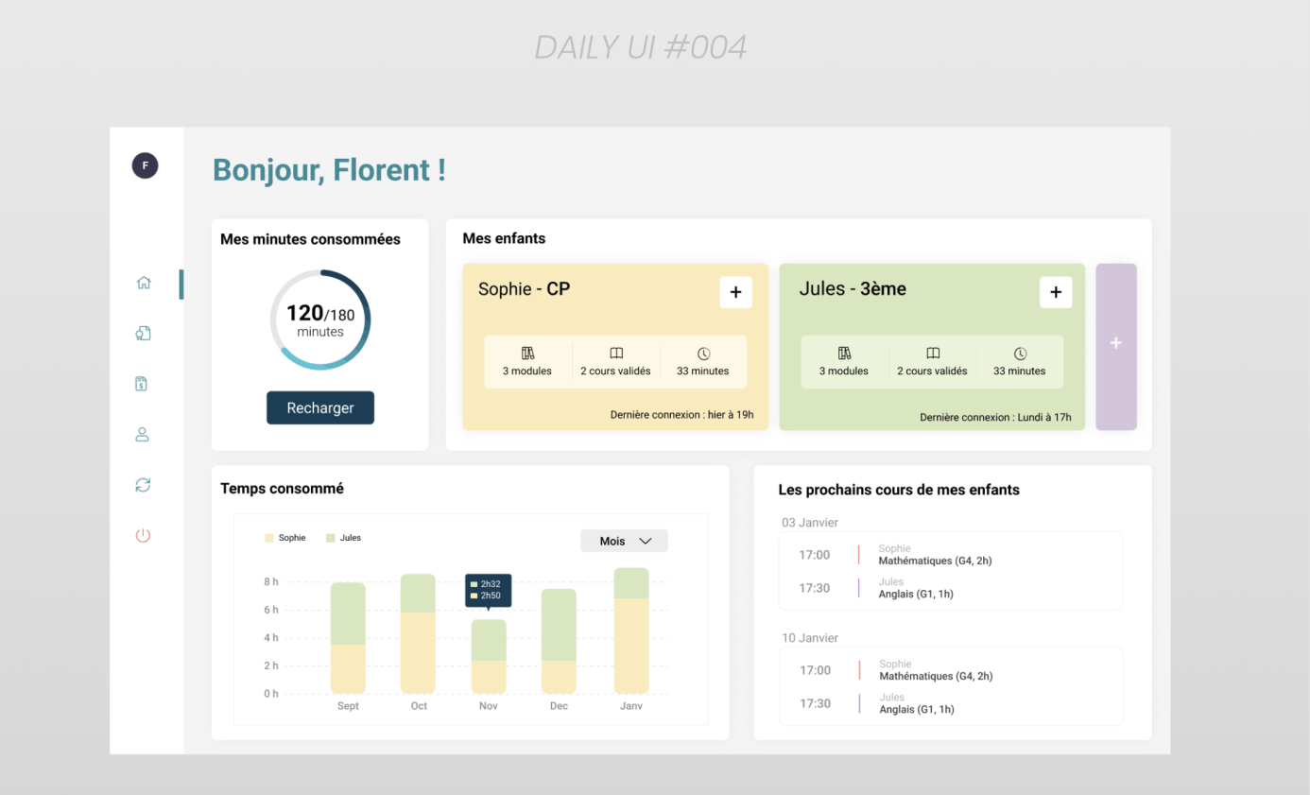The width and height of the screenshot is (1310, 795).
Task: Click the F profile avatar
Action: pyautogui.click(x=145, y=165)
